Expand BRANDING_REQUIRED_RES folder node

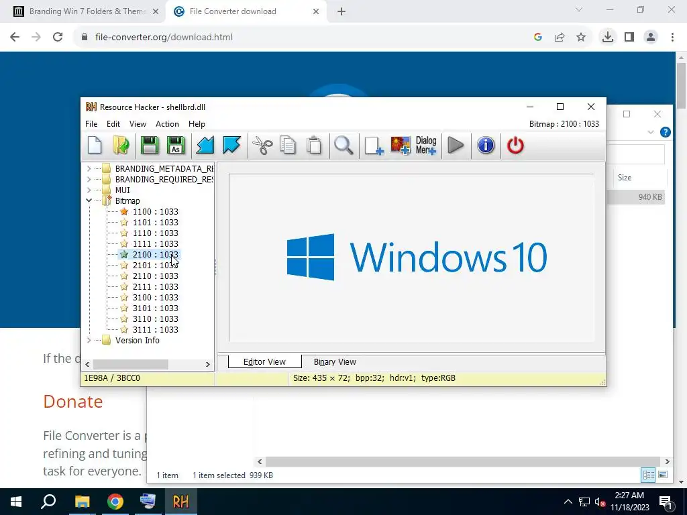coord(89,179)
